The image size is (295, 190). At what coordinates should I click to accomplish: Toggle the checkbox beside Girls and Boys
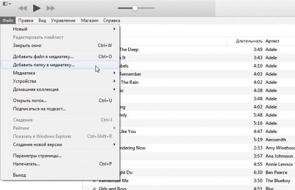pyautogui.click(x=94, y=188)
